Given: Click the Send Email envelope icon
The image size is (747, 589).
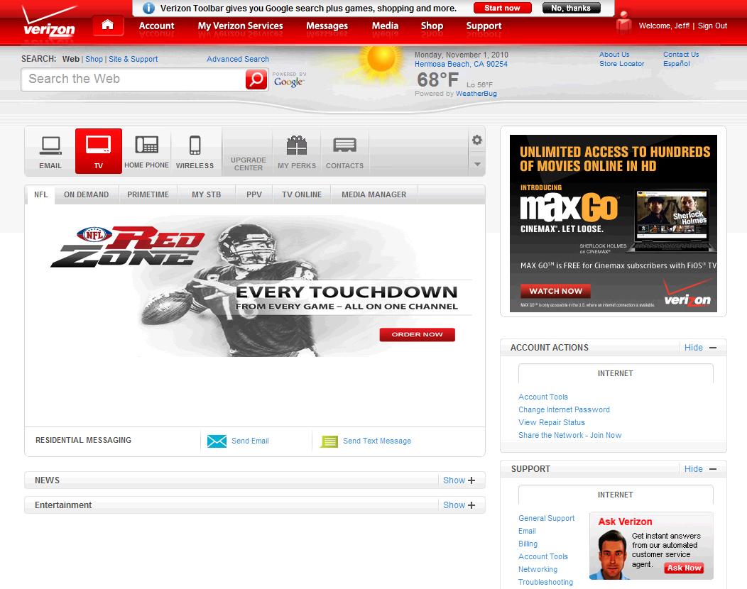Looking at the screenshot, I should [x=217, y=441].
